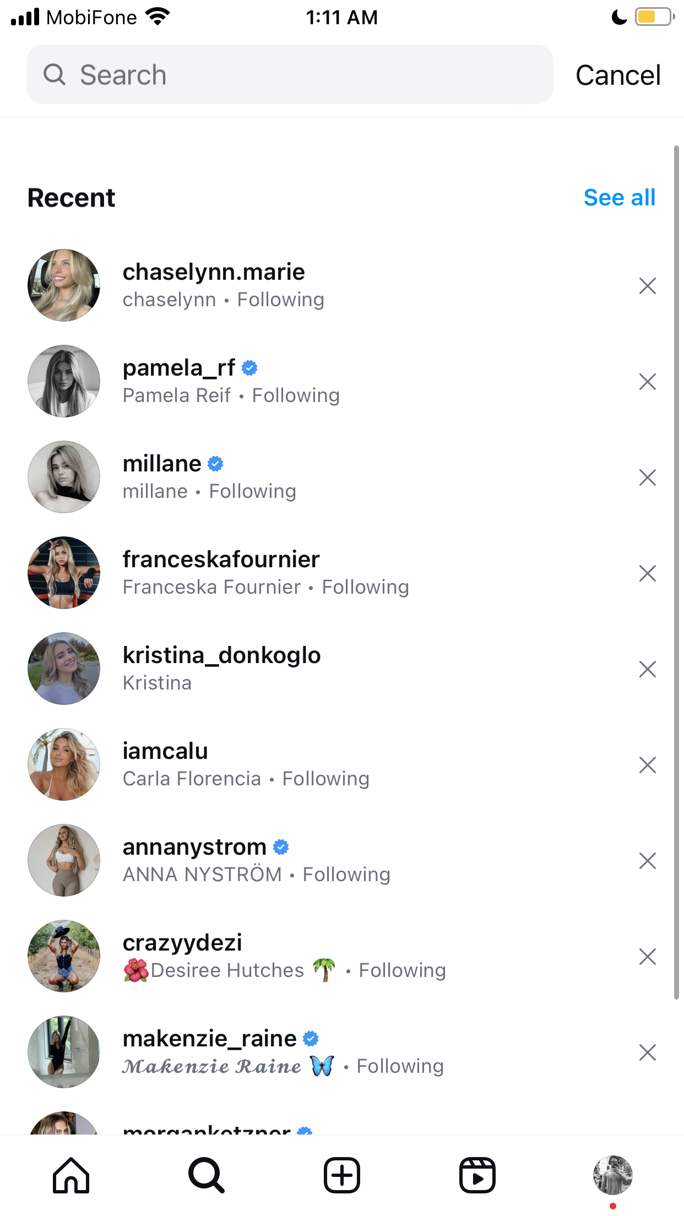Open the new post plus icon

(x=342, y=1175)
